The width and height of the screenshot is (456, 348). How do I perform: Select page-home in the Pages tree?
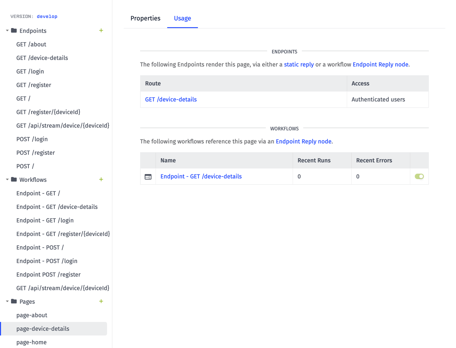tap(31, 343)
